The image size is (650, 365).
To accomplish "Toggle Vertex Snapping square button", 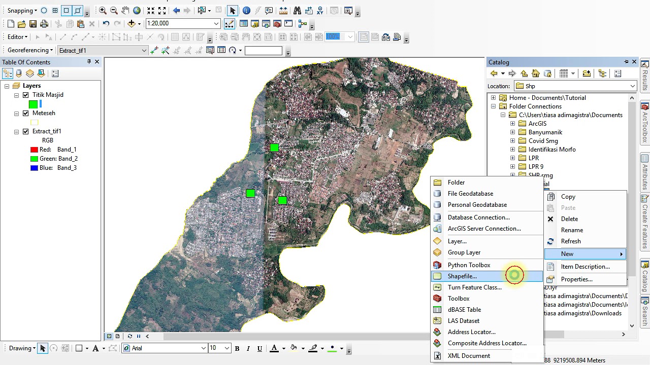I will [66, 11].
